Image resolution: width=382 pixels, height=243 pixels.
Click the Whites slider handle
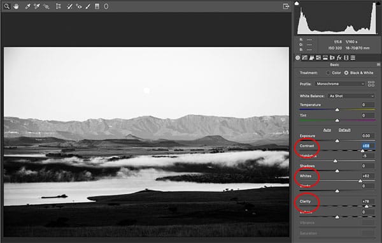tap(360, 181)
